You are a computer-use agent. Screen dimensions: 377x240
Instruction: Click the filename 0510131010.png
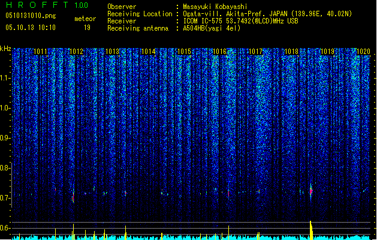[31, 16]
